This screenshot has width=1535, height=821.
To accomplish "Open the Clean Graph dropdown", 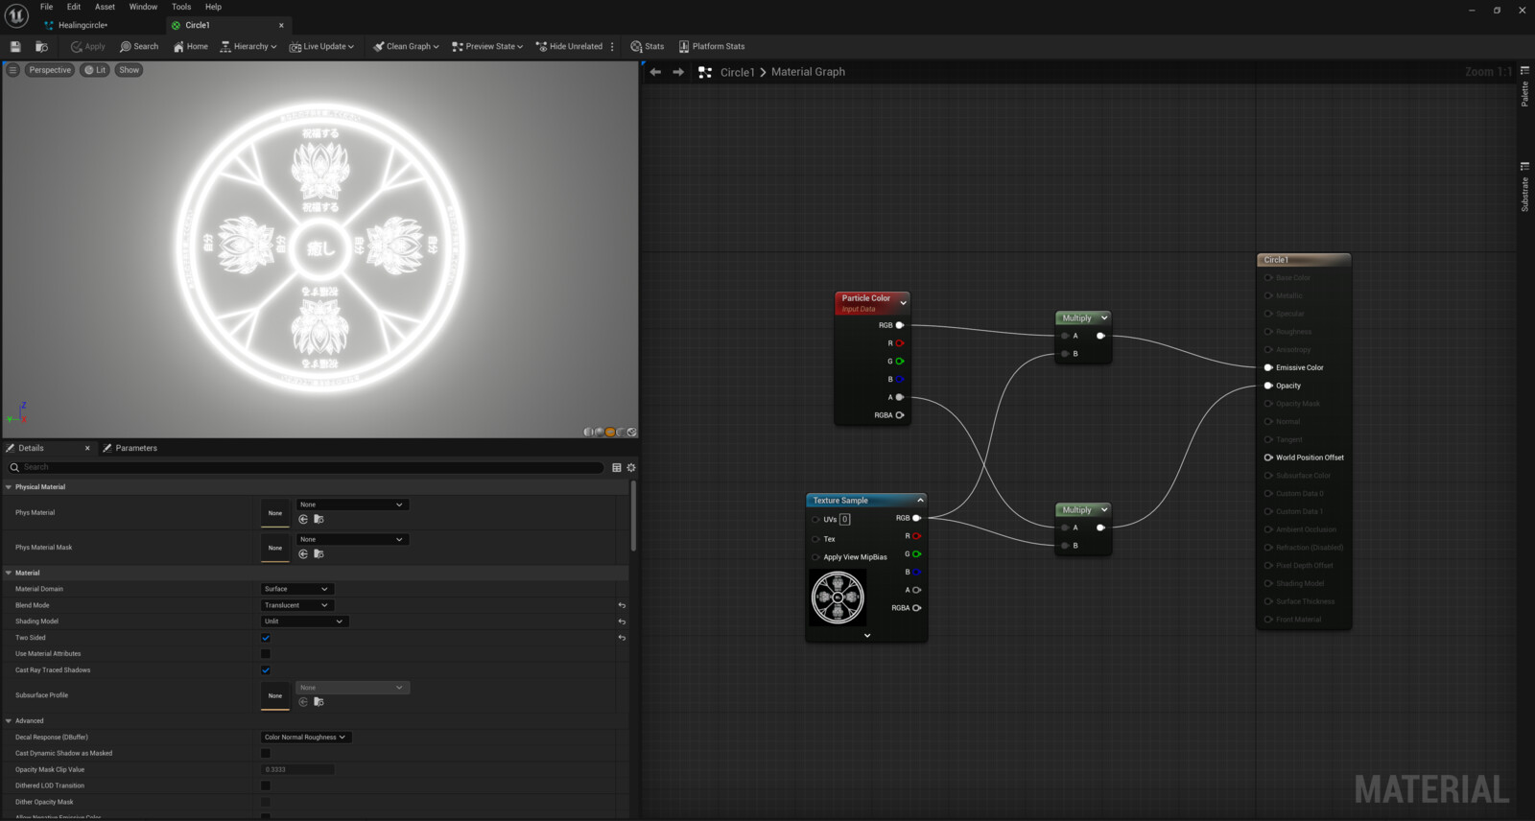I will click(406, 46).
